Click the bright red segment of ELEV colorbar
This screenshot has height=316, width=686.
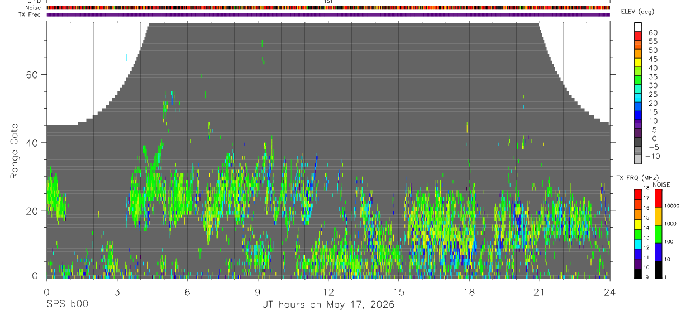[x=637, y=35]
